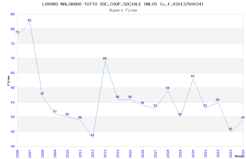This screenshot has height=159, width=246.
Task: Click the x-axis year 2009
Action: pyautogui.click(x=55, y=154)
